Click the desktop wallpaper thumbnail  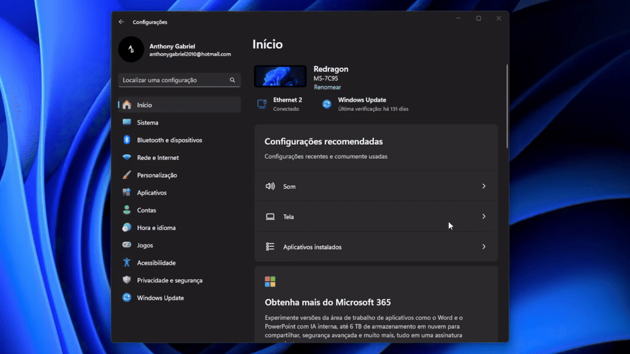coord(280,76)
